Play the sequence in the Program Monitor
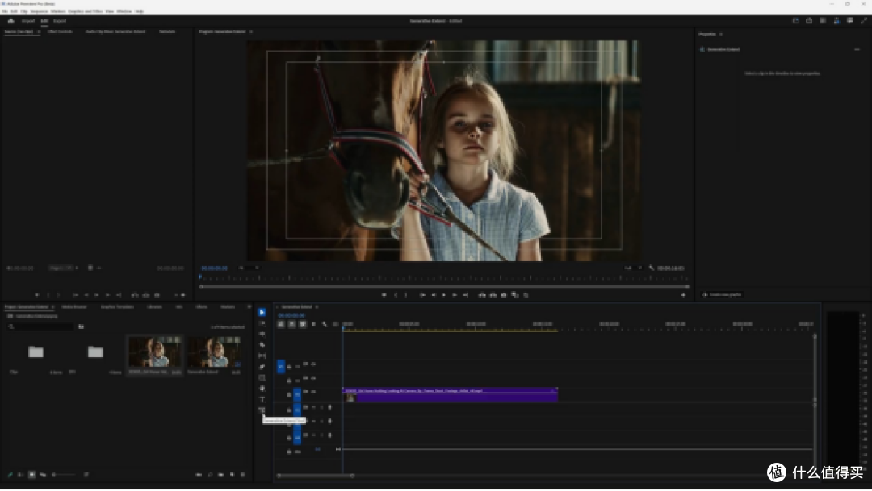Viewport: 872px width, 491px height. (x=443, y=295)
